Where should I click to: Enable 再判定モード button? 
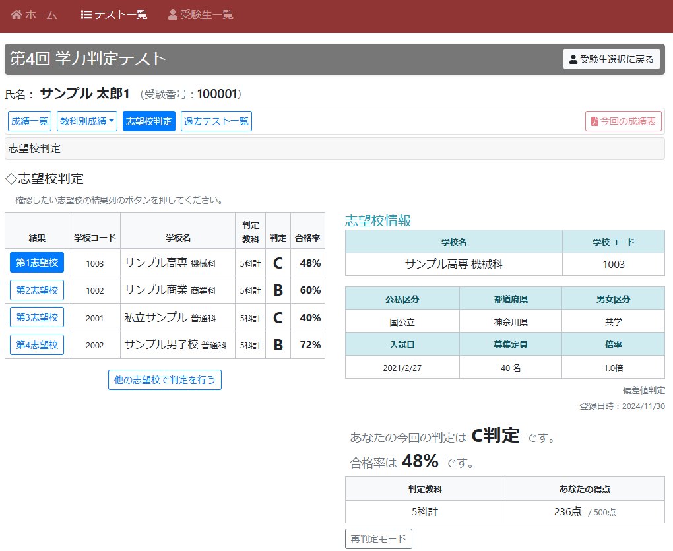tap(379, 538)
